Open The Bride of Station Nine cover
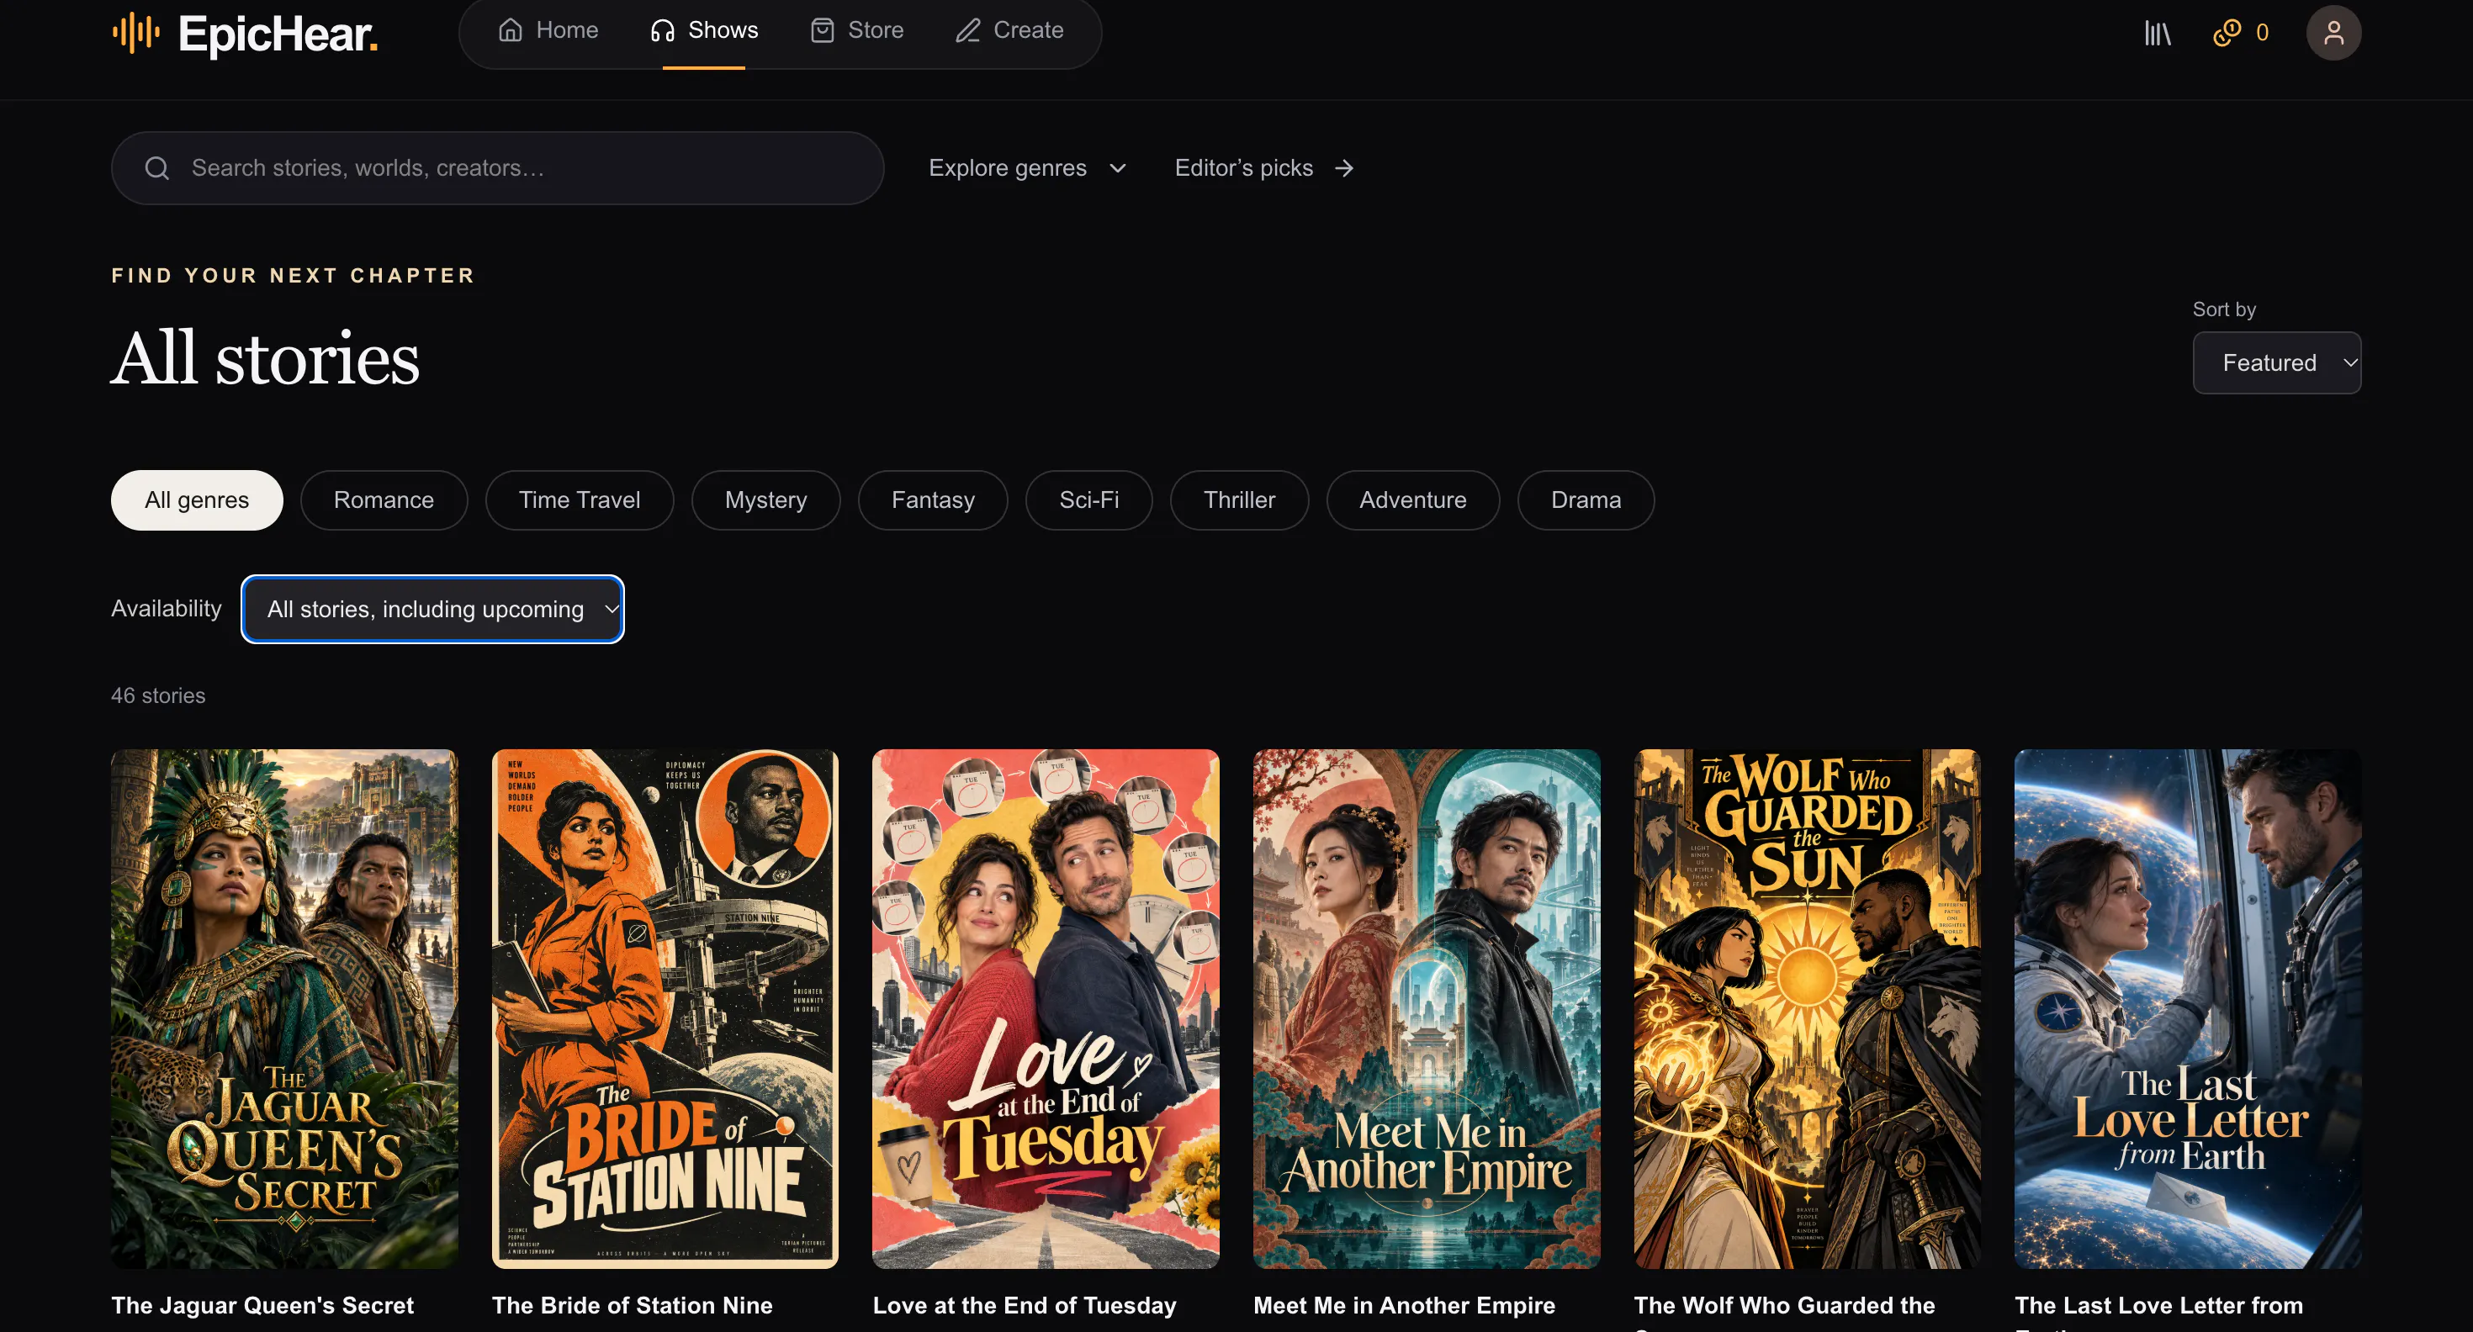This screenshot has width=2473, height=1332. [x=665, y=1010]
